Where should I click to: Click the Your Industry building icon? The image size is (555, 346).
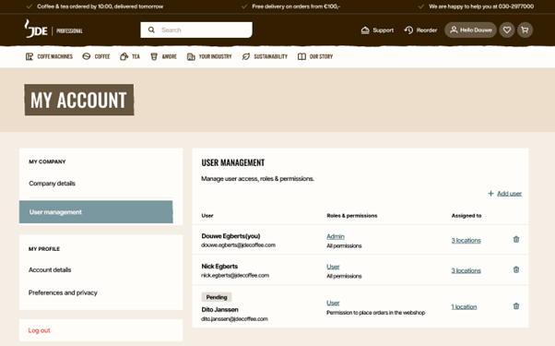click(191, 56)
